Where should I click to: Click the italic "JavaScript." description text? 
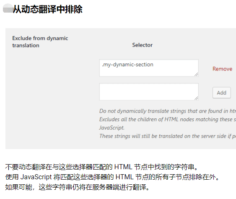point(112,128)
